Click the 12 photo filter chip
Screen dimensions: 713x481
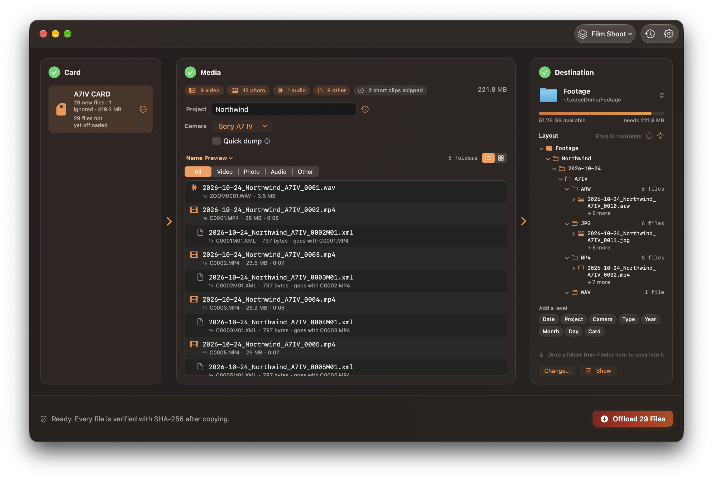pos(248,90)
